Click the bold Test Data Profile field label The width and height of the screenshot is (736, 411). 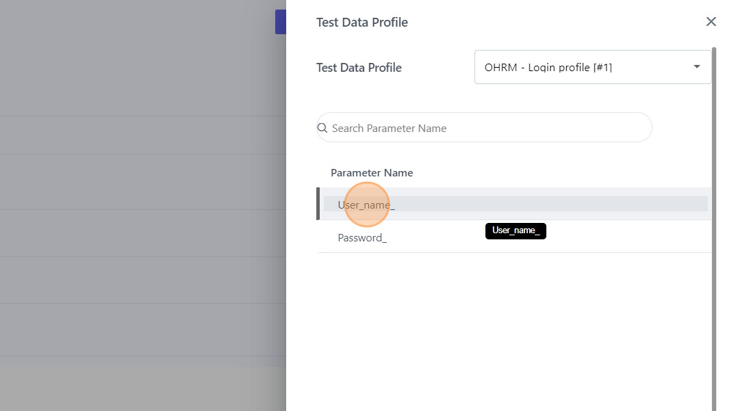(x=359, y=68)
